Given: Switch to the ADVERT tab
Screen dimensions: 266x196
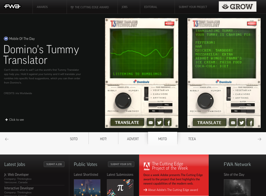Looking at the screenshot, I should [x=133, y=139].
